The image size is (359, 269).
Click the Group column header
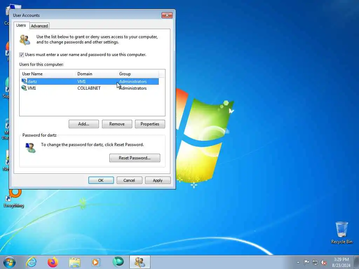137,74
